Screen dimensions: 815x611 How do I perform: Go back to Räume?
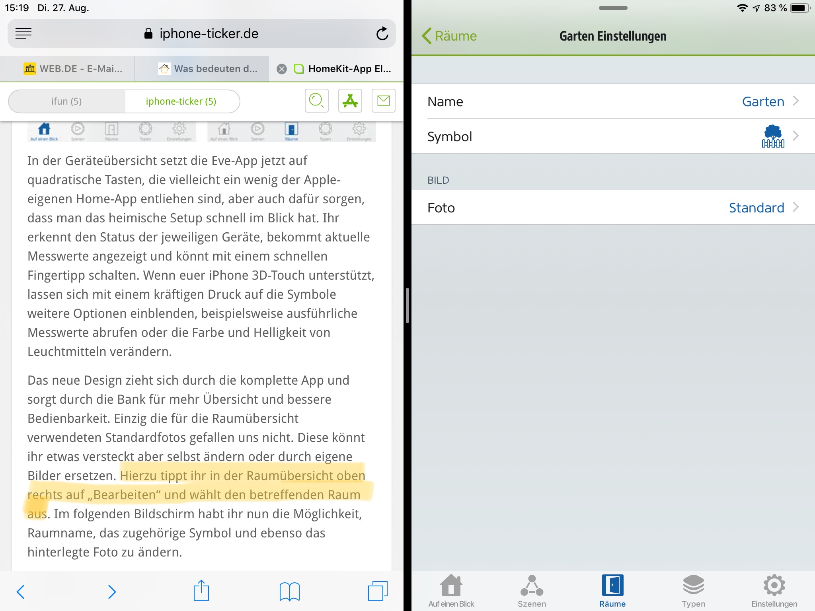click(x=449, y=36)
